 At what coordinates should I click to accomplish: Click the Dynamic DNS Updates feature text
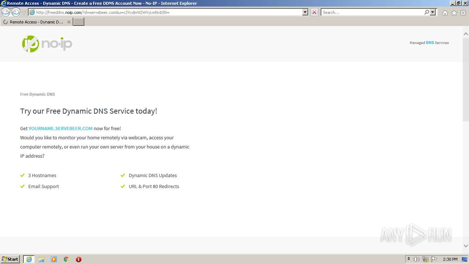tap(153, 175)
